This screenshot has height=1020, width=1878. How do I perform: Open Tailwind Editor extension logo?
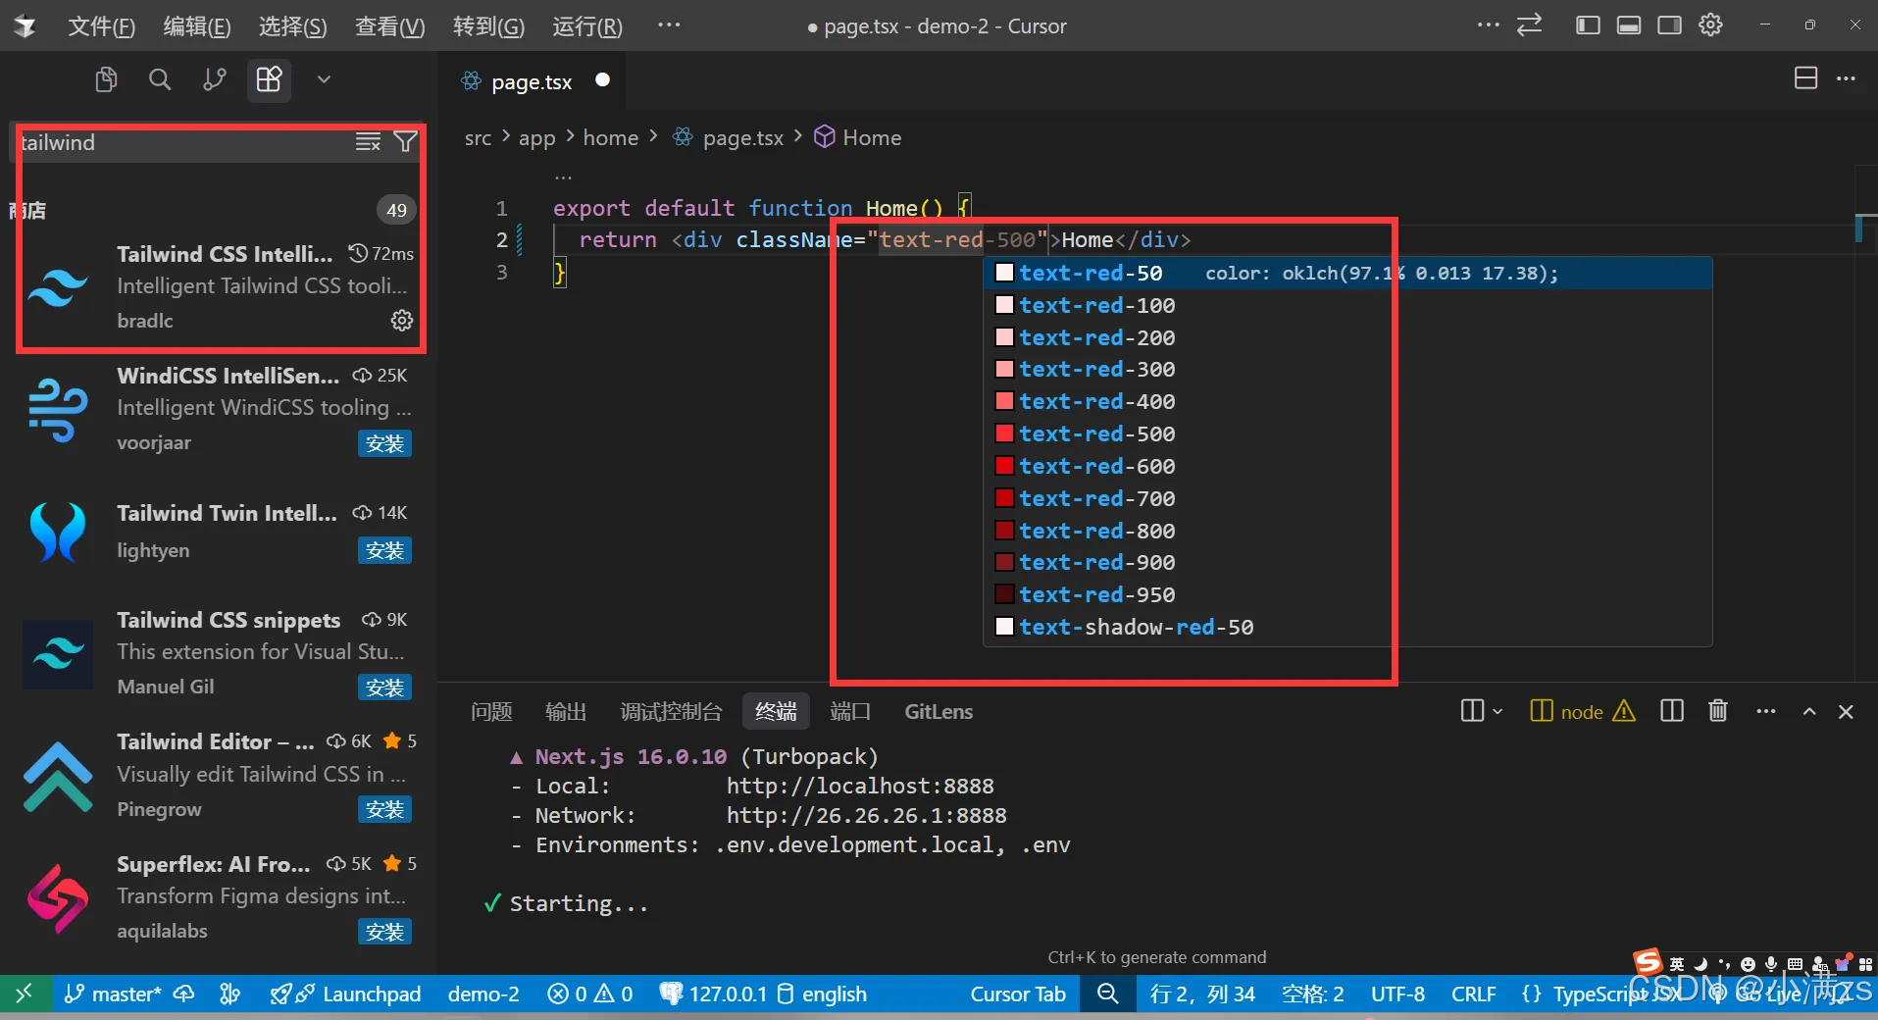[x=58, y=777]
